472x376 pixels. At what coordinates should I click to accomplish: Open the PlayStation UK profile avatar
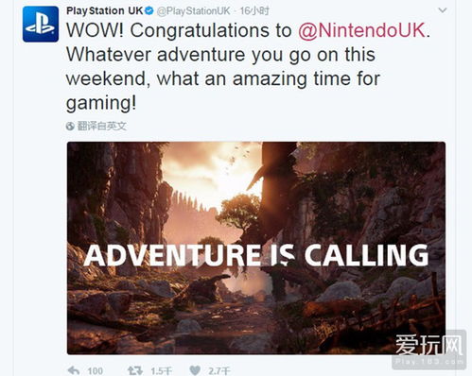41,25
